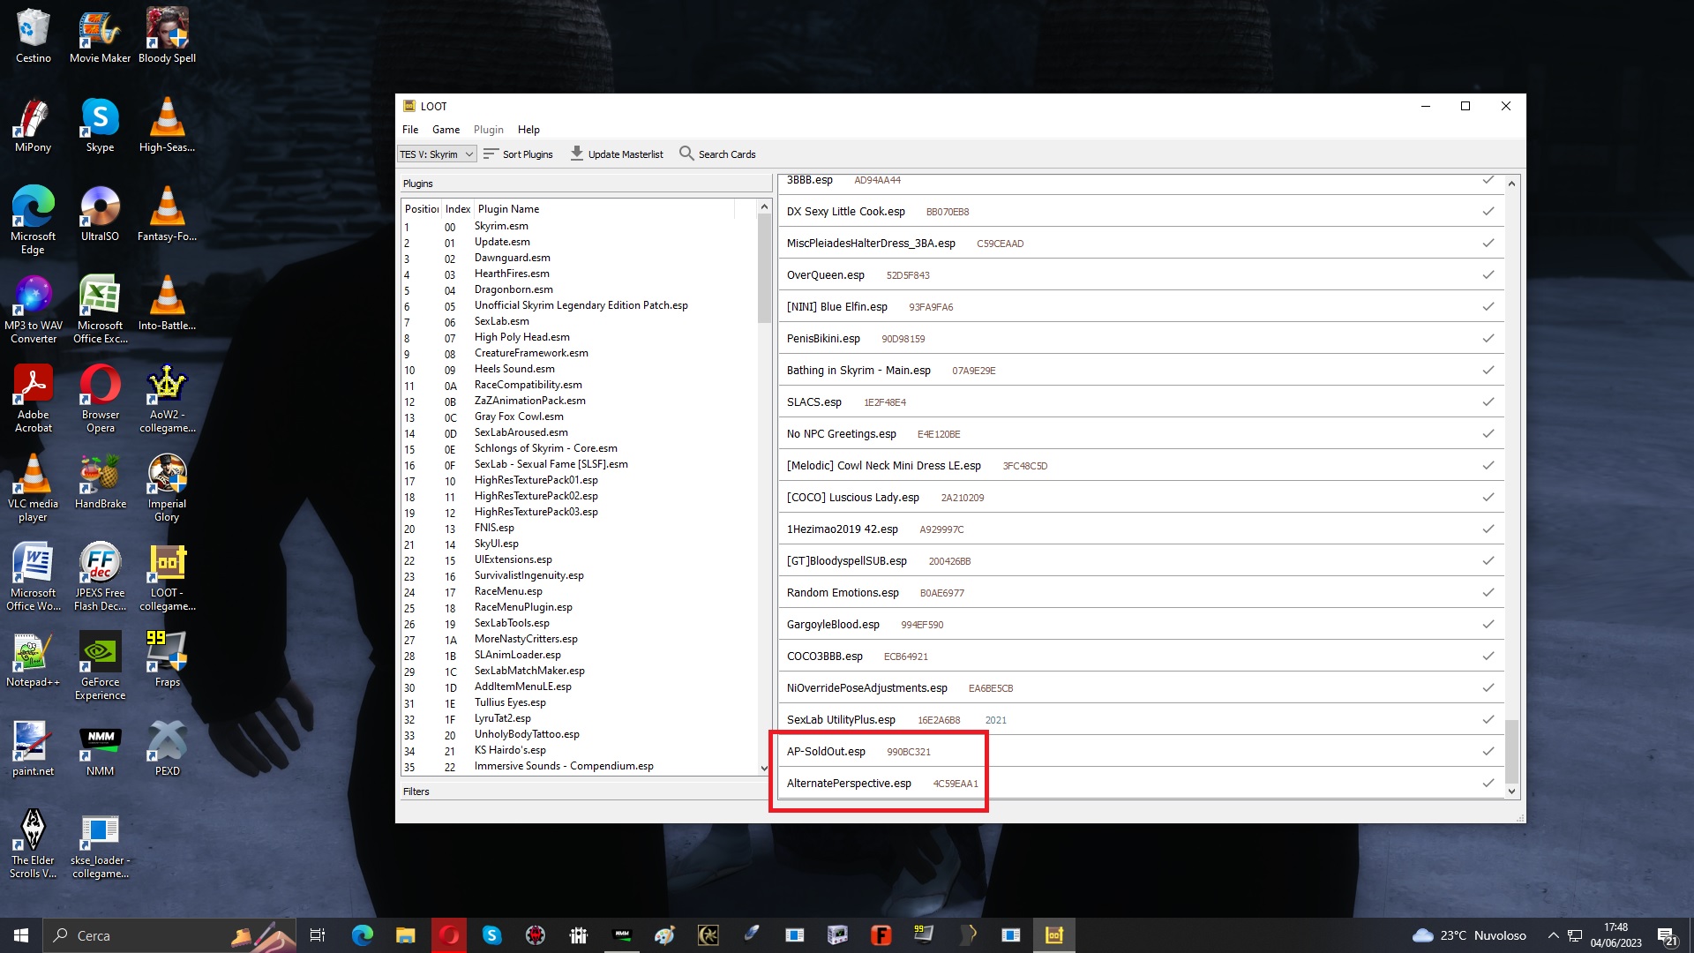Sort by Plugin Name column header
The image size is (1694, 953).
pos(604,209)
